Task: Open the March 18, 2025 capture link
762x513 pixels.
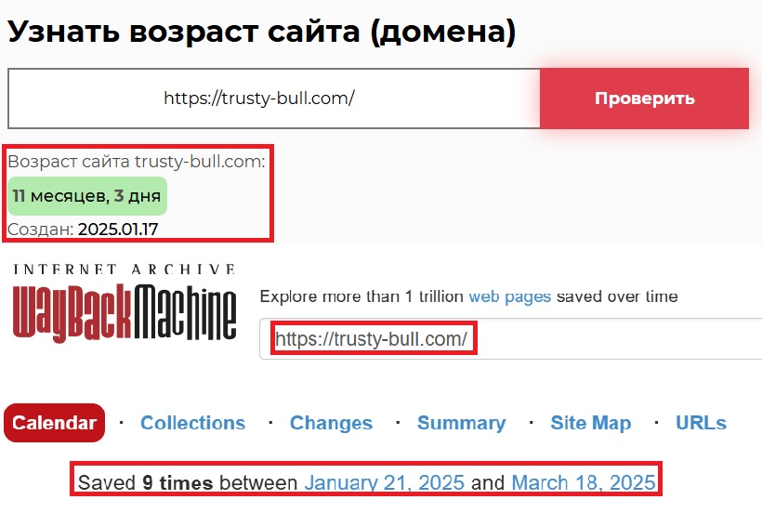Action: [x=584, y=482]
